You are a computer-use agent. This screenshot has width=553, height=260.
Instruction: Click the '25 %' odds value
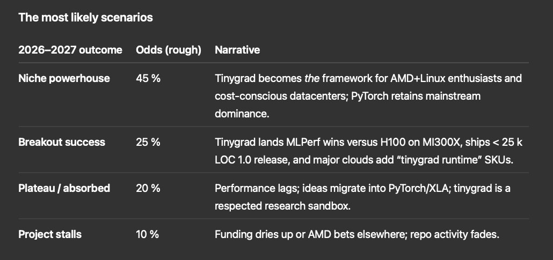pos(148,142)
